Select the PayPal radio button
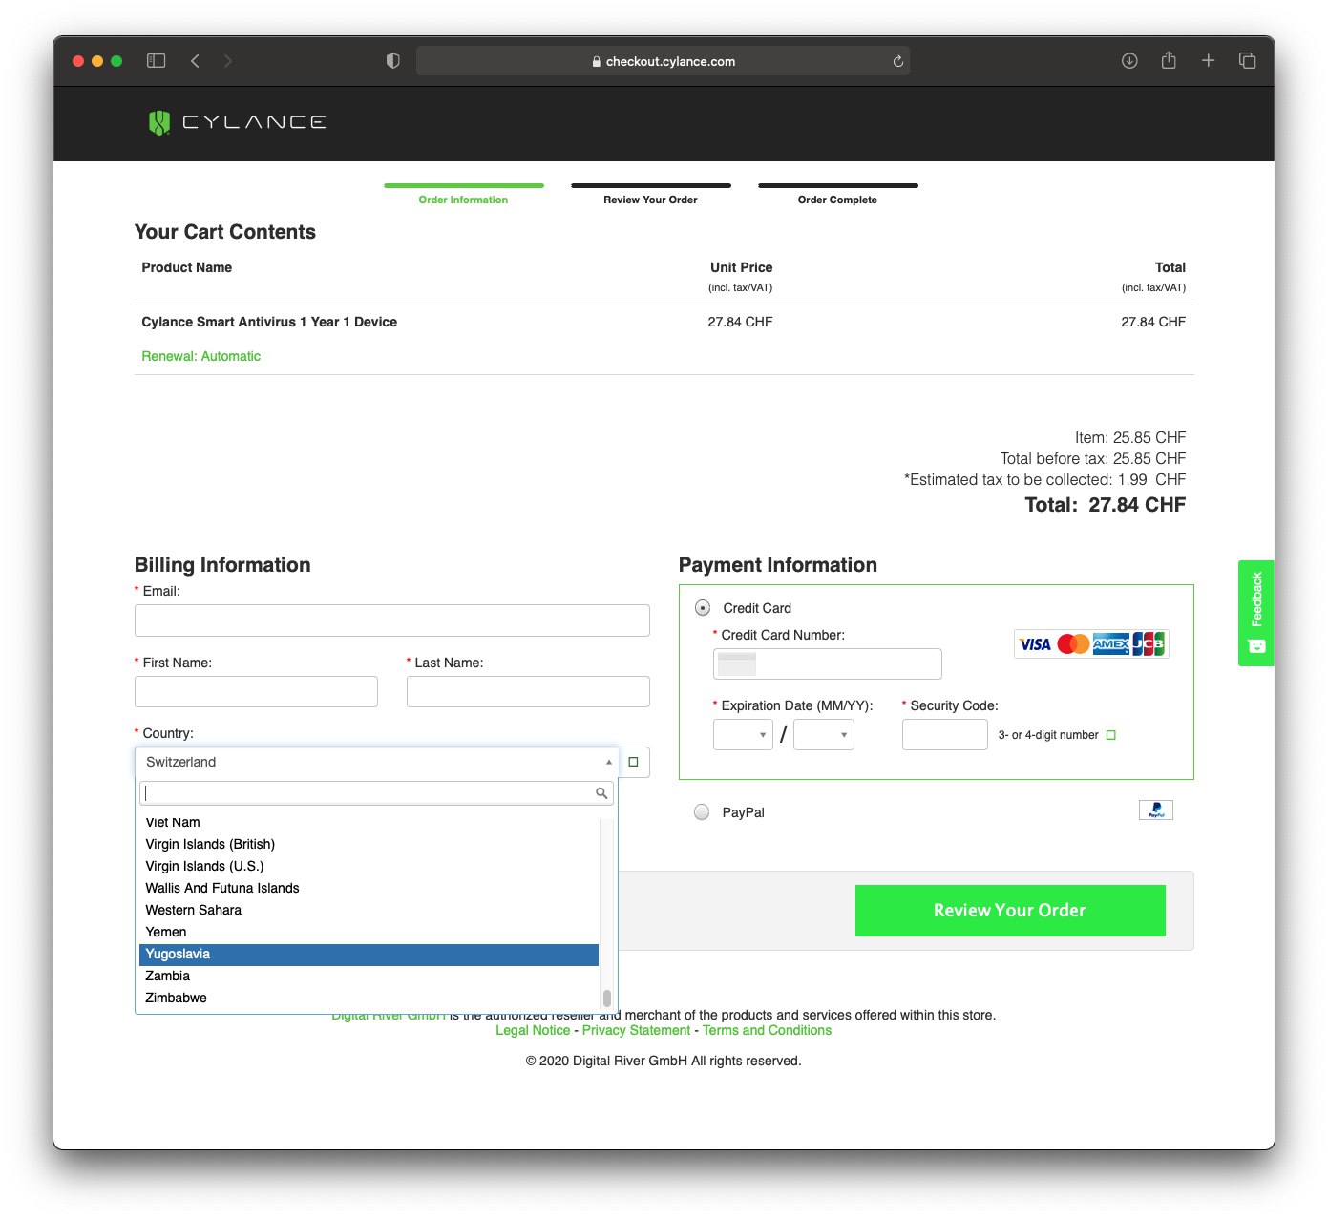The image size is (1328, 1220). 702,812
